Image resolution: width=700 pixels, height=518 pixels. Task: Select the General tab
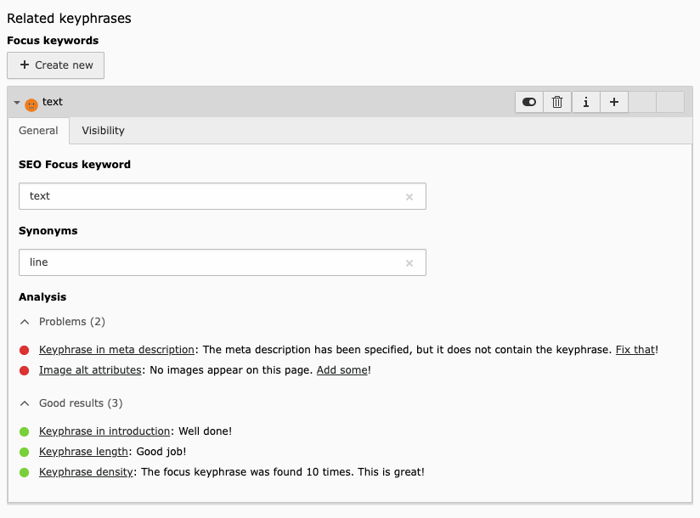coord(38,131)
